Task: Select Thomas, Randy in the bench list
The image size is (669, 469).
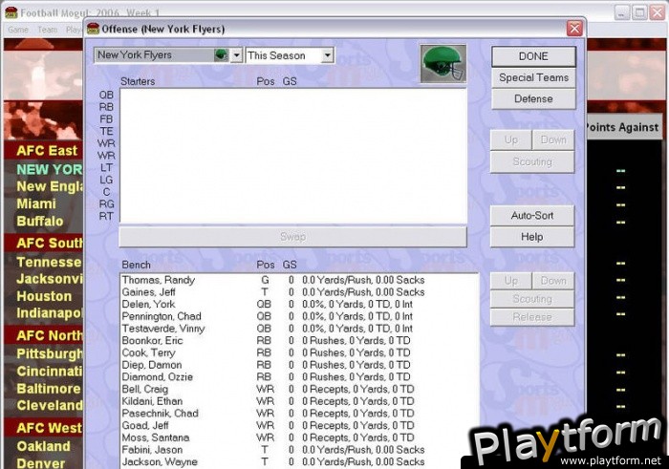Action: point(298,280)
